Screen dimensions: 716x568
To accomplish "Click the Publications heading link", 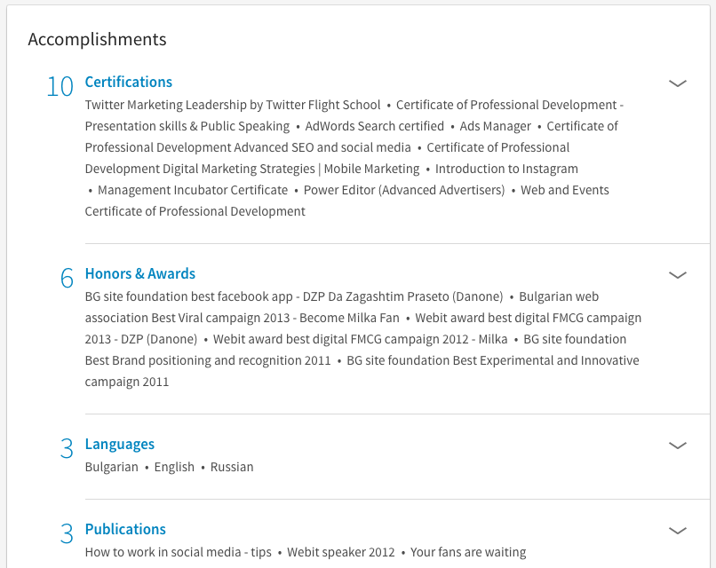I will click(125, 529).
